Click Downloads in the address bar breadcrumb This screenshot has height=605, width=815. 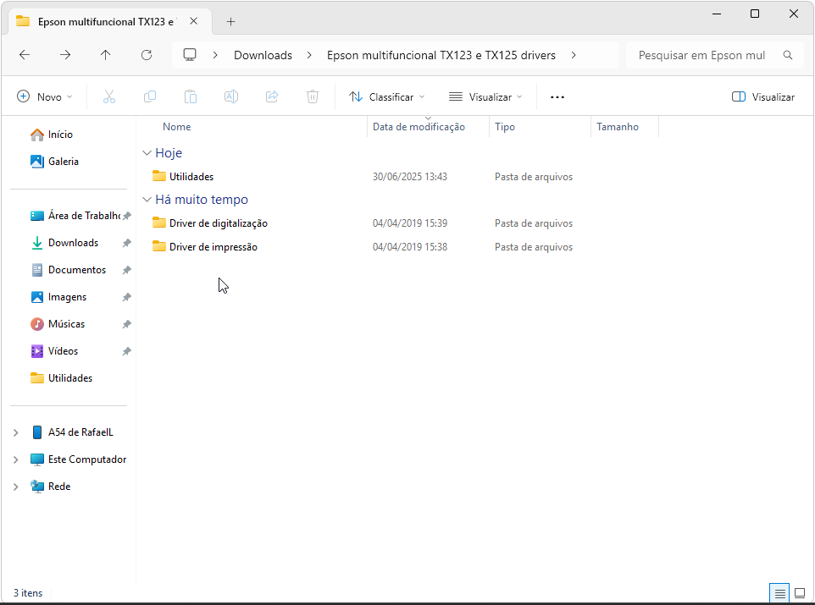pyautogui.click(x=263, y=55)
